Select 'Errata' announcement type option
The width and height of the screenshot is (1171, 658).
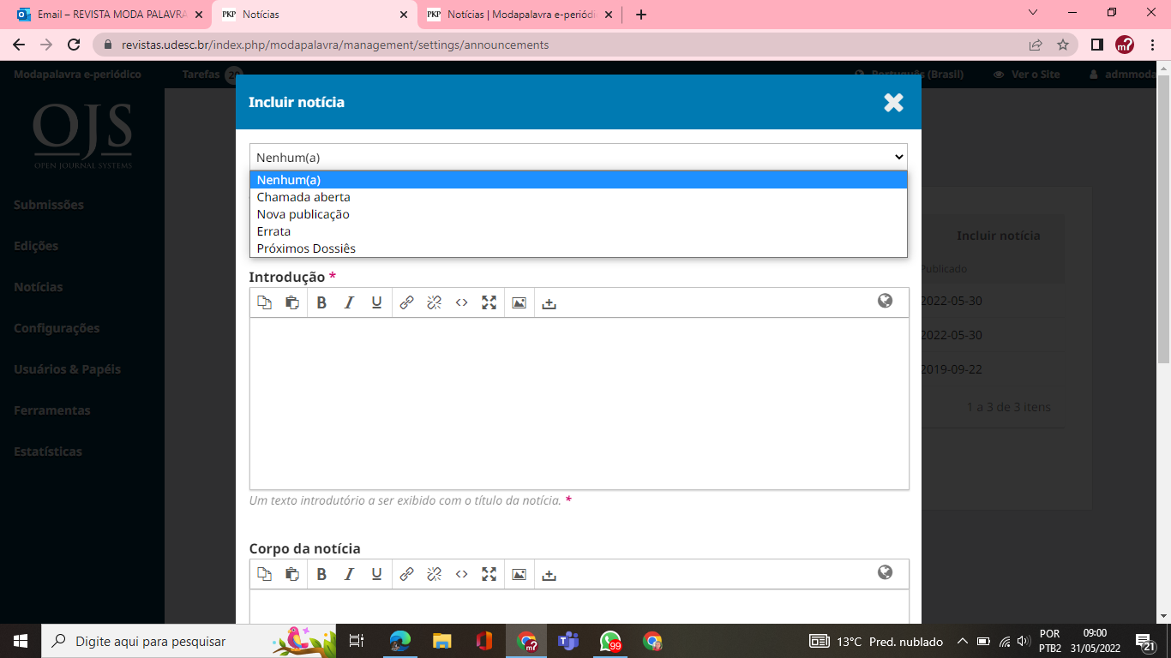tap(273, 231)
